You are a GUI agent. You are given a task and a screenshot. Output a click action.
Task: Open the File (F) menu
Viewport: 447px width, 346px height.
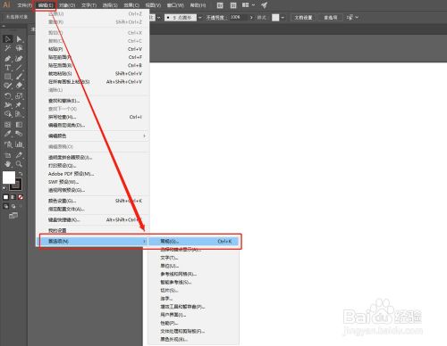coord(24,5)
